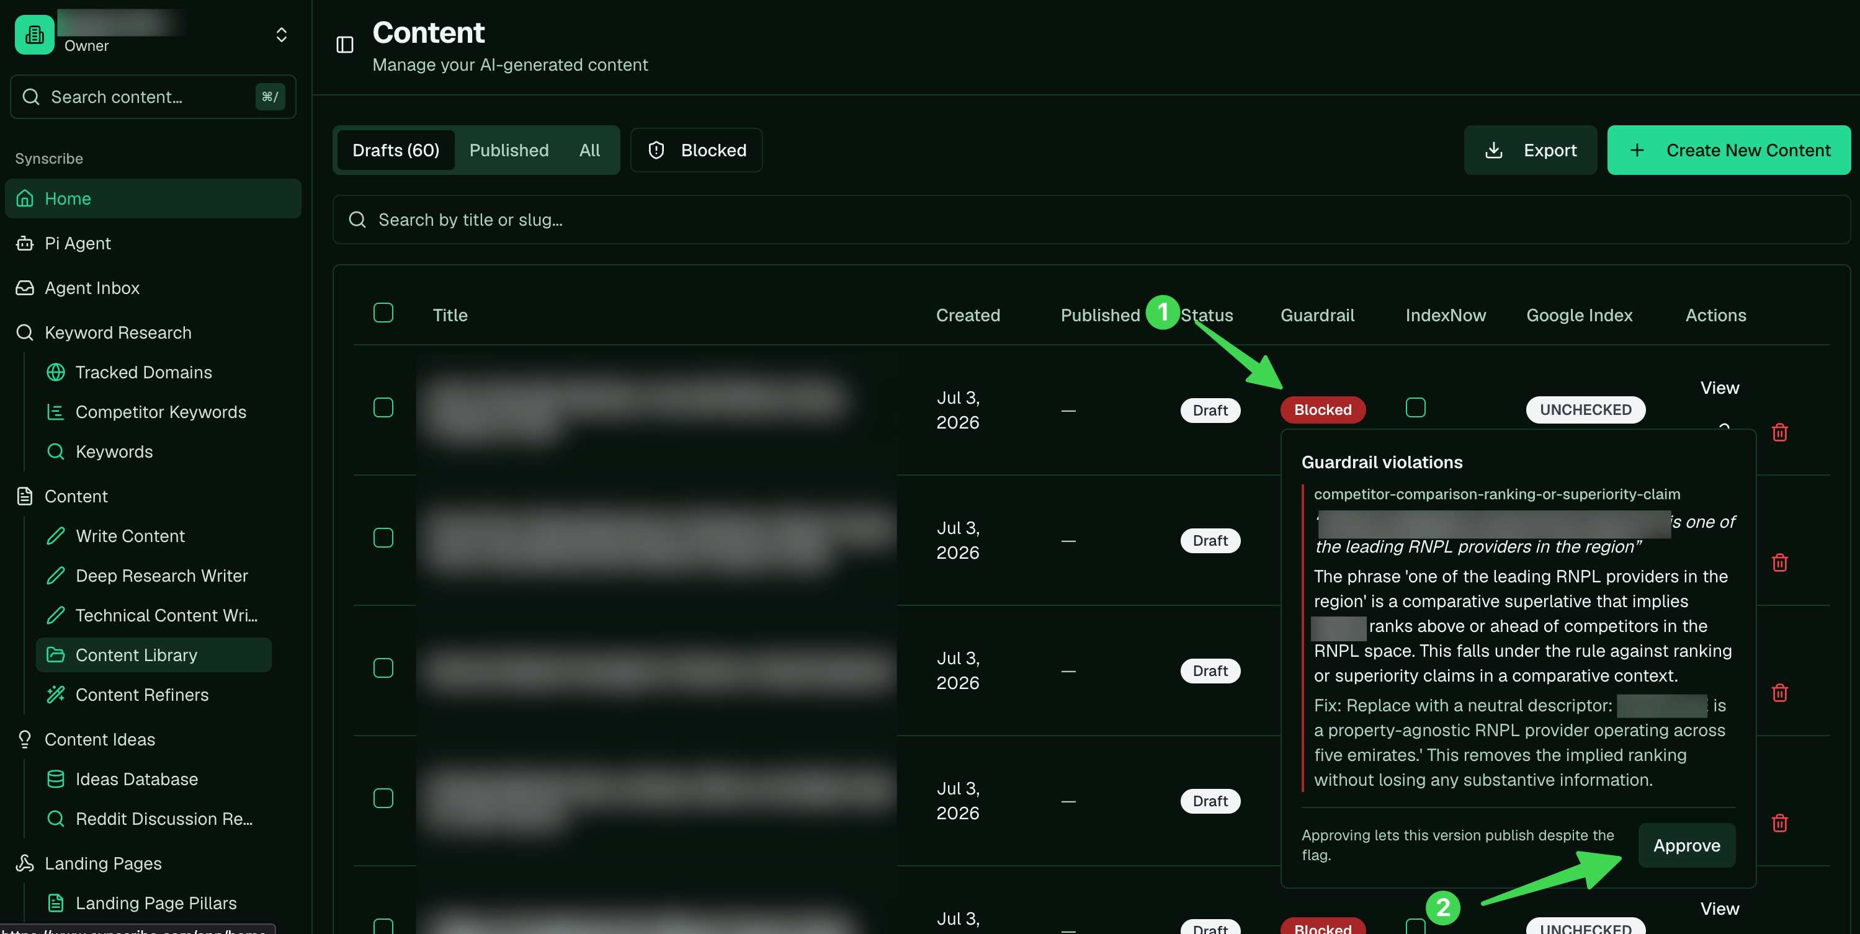Open Home in the sidebar

(153, 198)
